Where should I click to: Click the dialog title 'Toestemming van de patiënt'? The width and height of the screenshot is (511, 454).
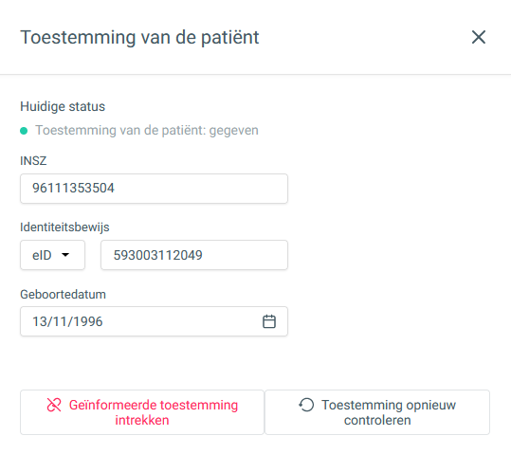pyautogui.click(x=139, y=38)
